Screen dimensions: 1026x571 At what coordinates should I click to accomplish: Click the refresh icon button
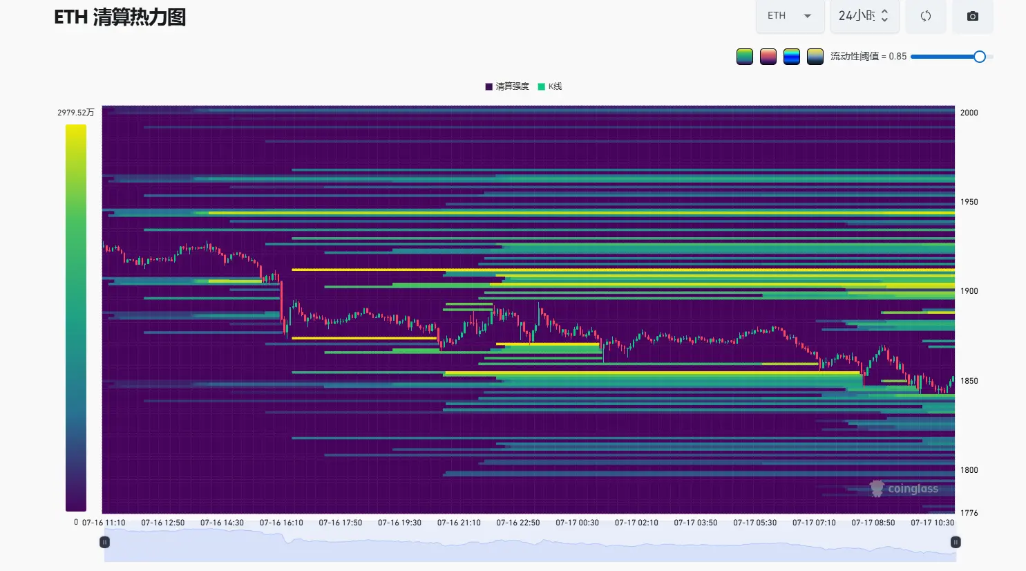point(926,16)
